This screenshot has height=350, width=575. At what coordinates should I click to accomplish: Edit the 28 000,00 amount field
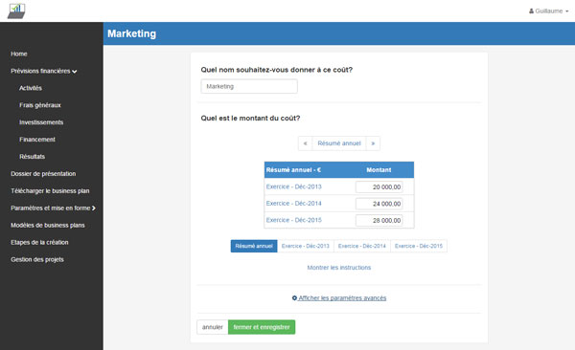(379, 220)
